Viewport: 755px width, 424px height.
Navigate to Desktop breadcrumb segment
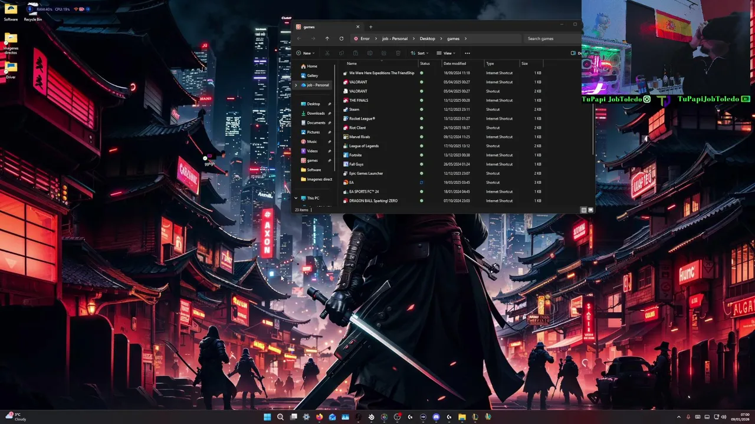(427, 39)
